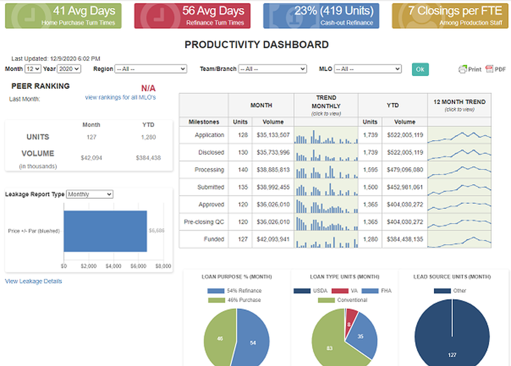This screenshot has width=511, height=366.
Task: Open Approved 12 month trend line chart
Action: tap(459, 204)
